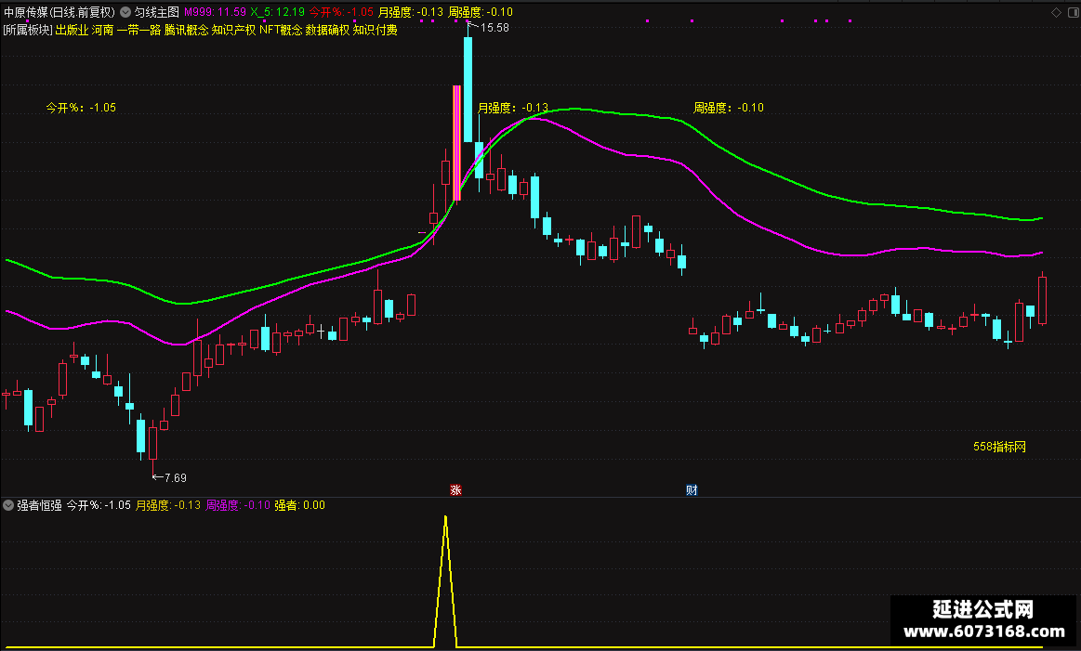Image resolution: width=1081 pixels, height=651 pixels.
Task: Open the 河南 sector link
Action: pos(102,30)
